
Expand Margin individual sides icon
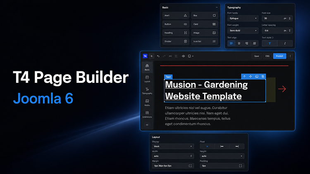[190, 166]
